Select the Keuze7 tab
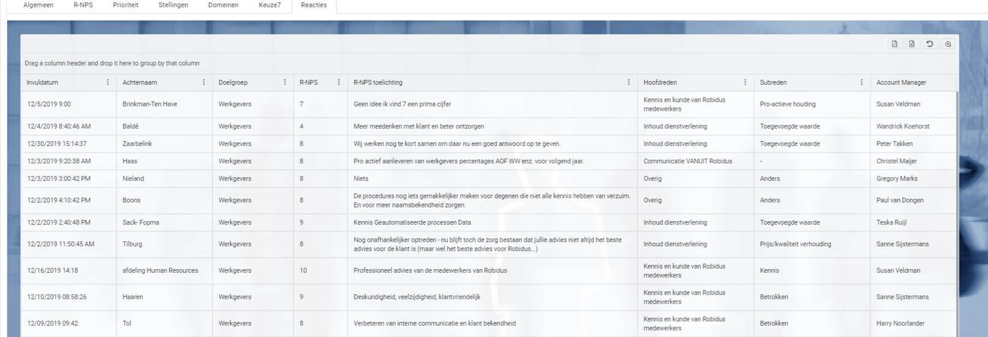 pos(270,5)
